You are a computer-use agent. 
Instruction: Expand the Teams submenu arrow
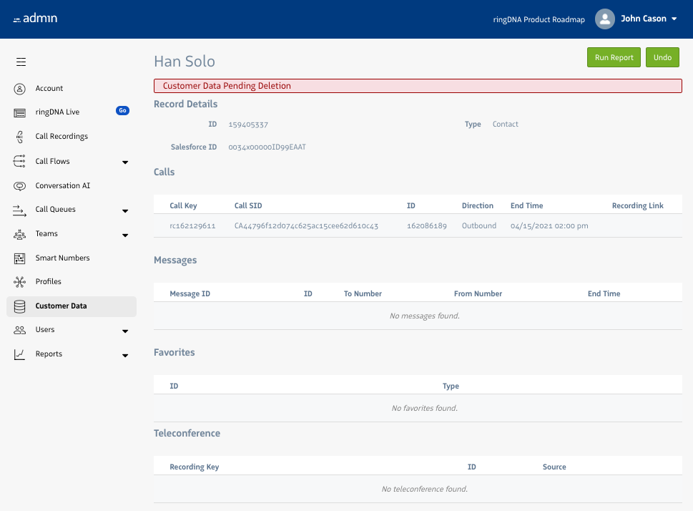[125, 235]
